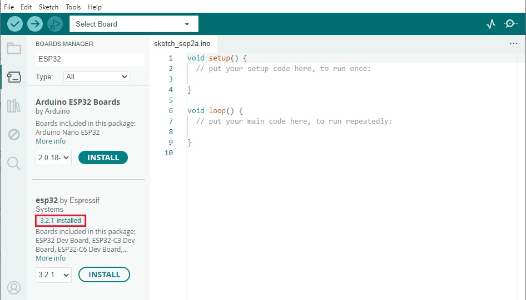
Task: Open the Sketchbook folder sidebar icon
Action: point(14,48)
